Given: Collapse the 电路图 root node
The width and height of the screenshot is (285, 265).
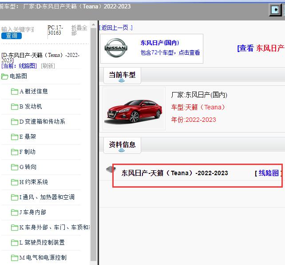Looking at the screenshot, I should 18,76.
